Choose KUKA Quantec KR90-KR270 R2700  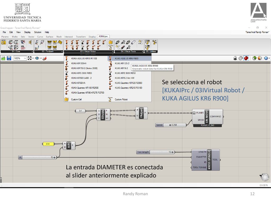(x=86, y=93)
